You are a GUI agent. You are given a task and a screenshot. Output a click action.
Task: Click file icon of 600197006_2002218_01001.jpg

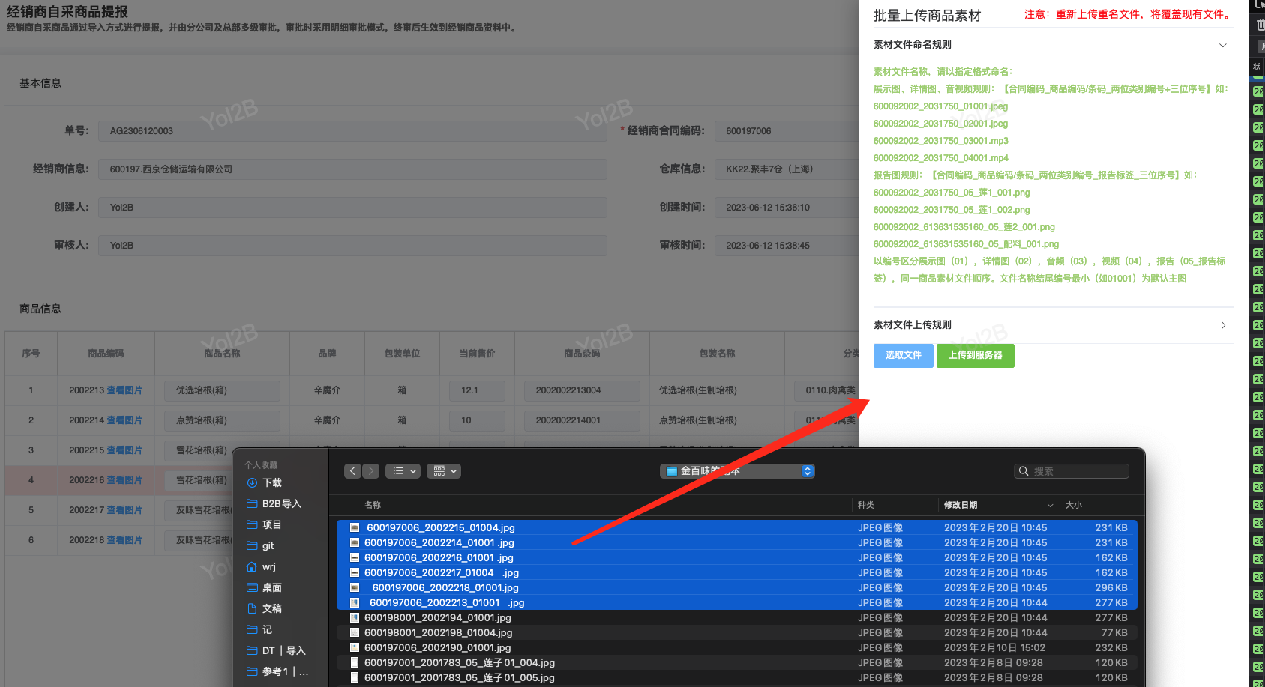click(355, 588)
